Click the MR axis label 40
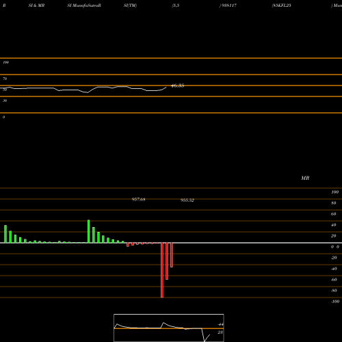 tap(334, 225)
